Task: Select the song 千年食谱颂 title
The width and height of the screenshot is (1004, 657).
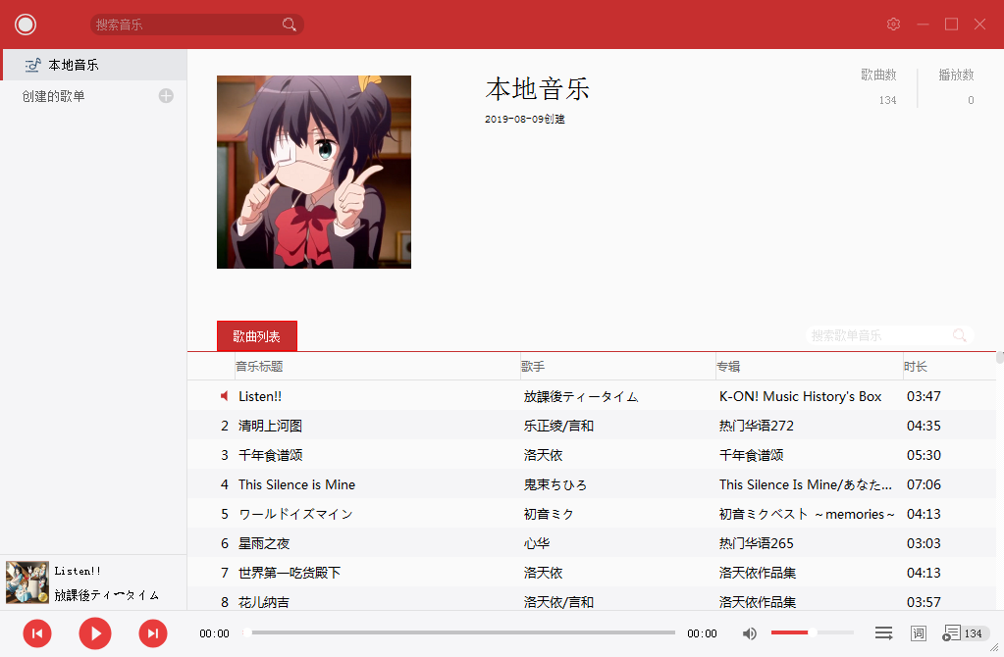Action: pos(270,455)
